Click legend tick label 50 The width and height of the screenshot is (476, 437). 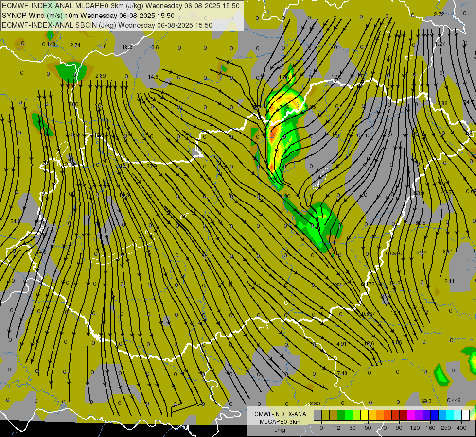(x=368, y=428)
